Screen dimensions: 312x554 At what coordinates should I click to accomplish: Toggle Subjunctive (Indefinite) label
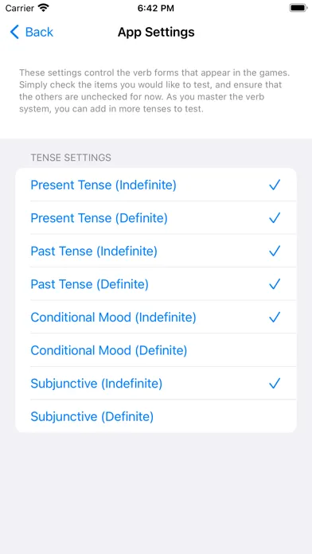point(96,384)
